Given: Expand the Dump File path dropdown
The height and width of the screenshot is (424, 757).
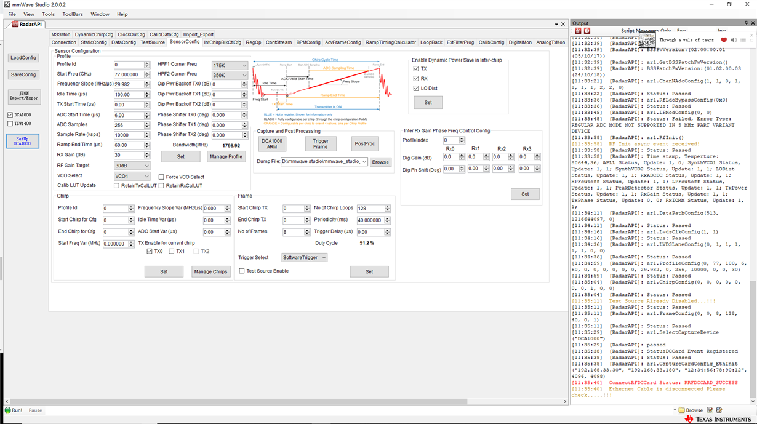Looking at the screenshot, I should (x=364, y=162).
